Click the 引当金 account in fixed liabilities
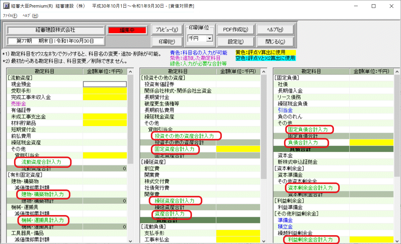Image resolution: width=401 pixels, height=244 pixels. 285,110
